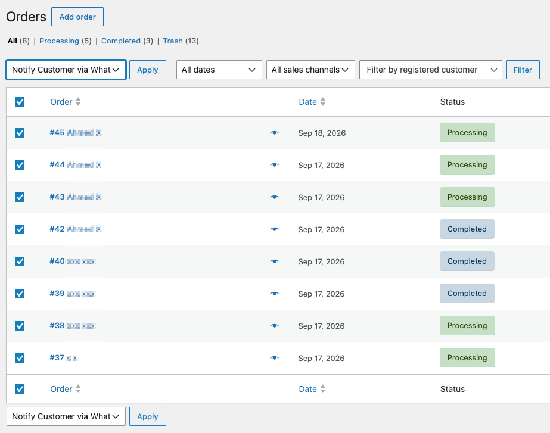Open order #39

tap(73, 294)
